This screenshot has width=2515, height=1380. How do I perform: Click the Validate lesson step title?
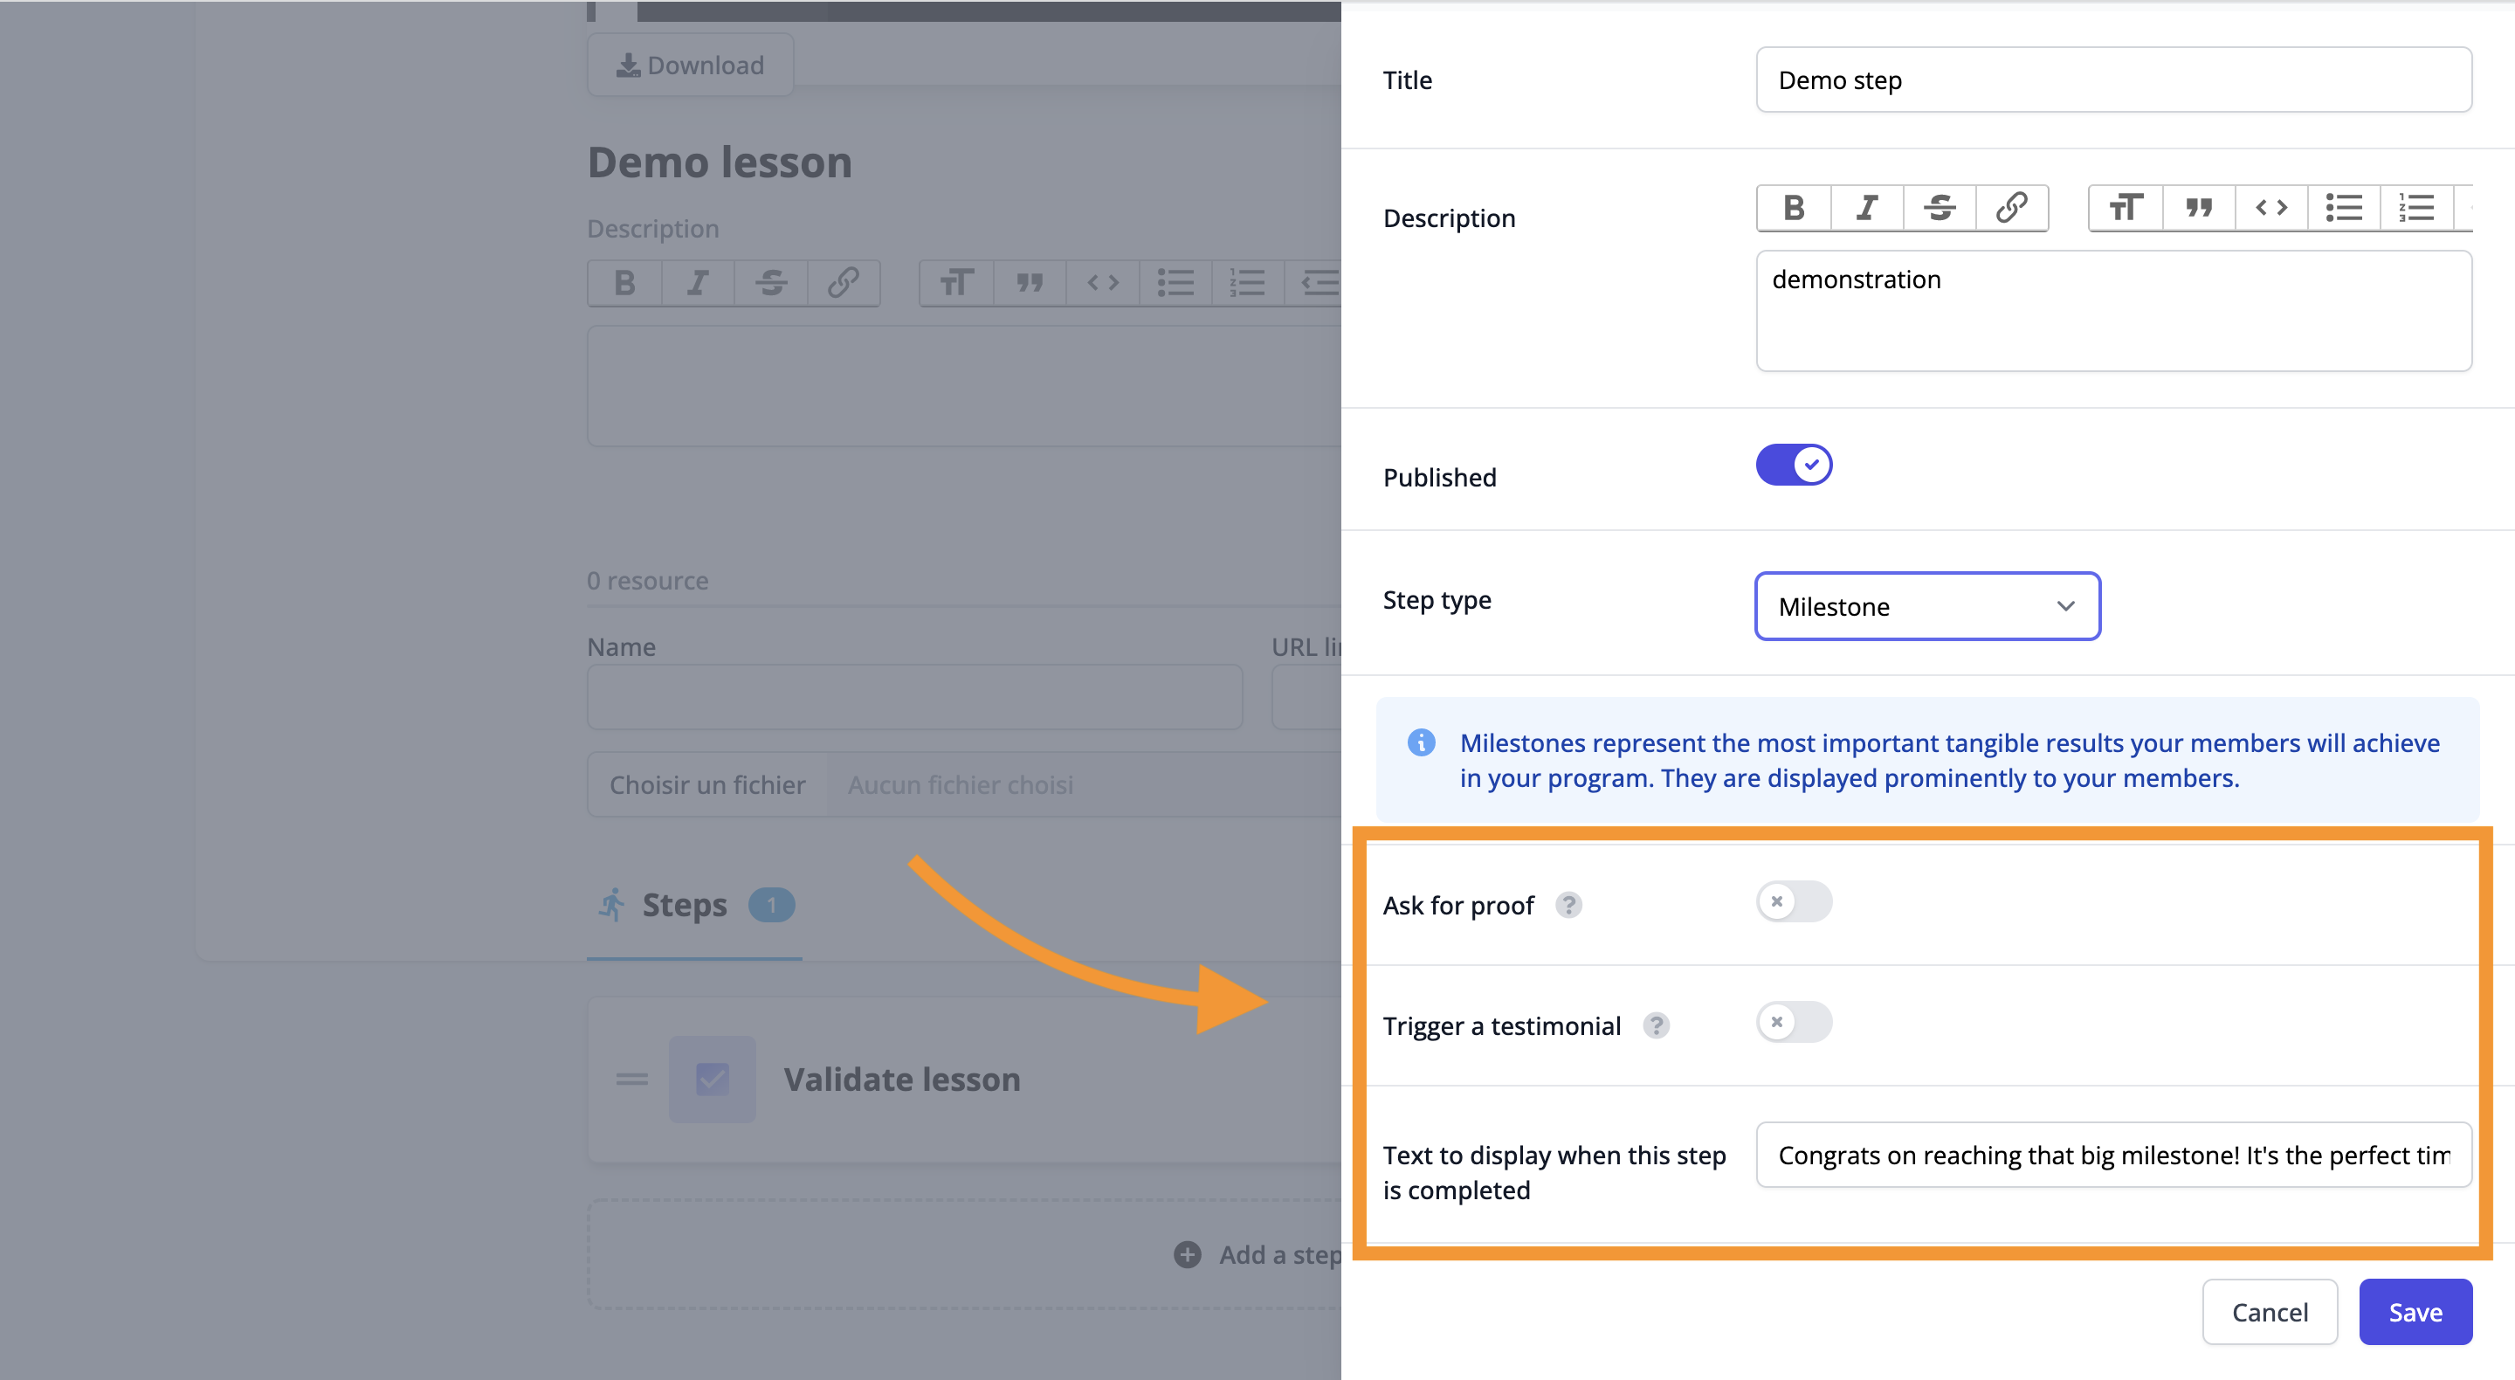pos(902,1080)
